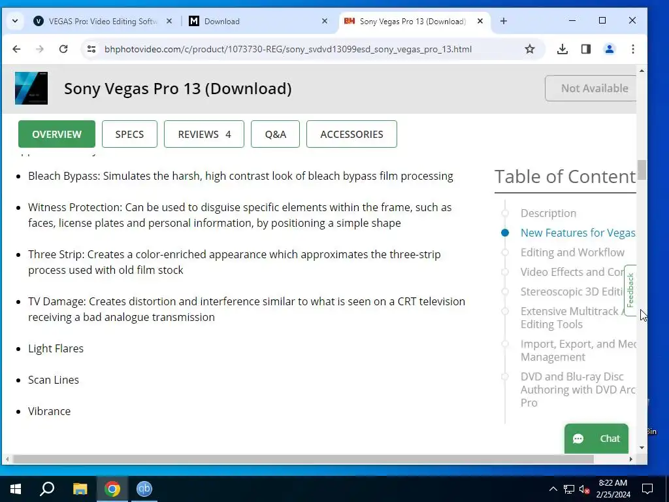Screen dimensions: 669x502
Task: Open the Q&A tab
Action: pyautogui.click(x=275, y=134)
